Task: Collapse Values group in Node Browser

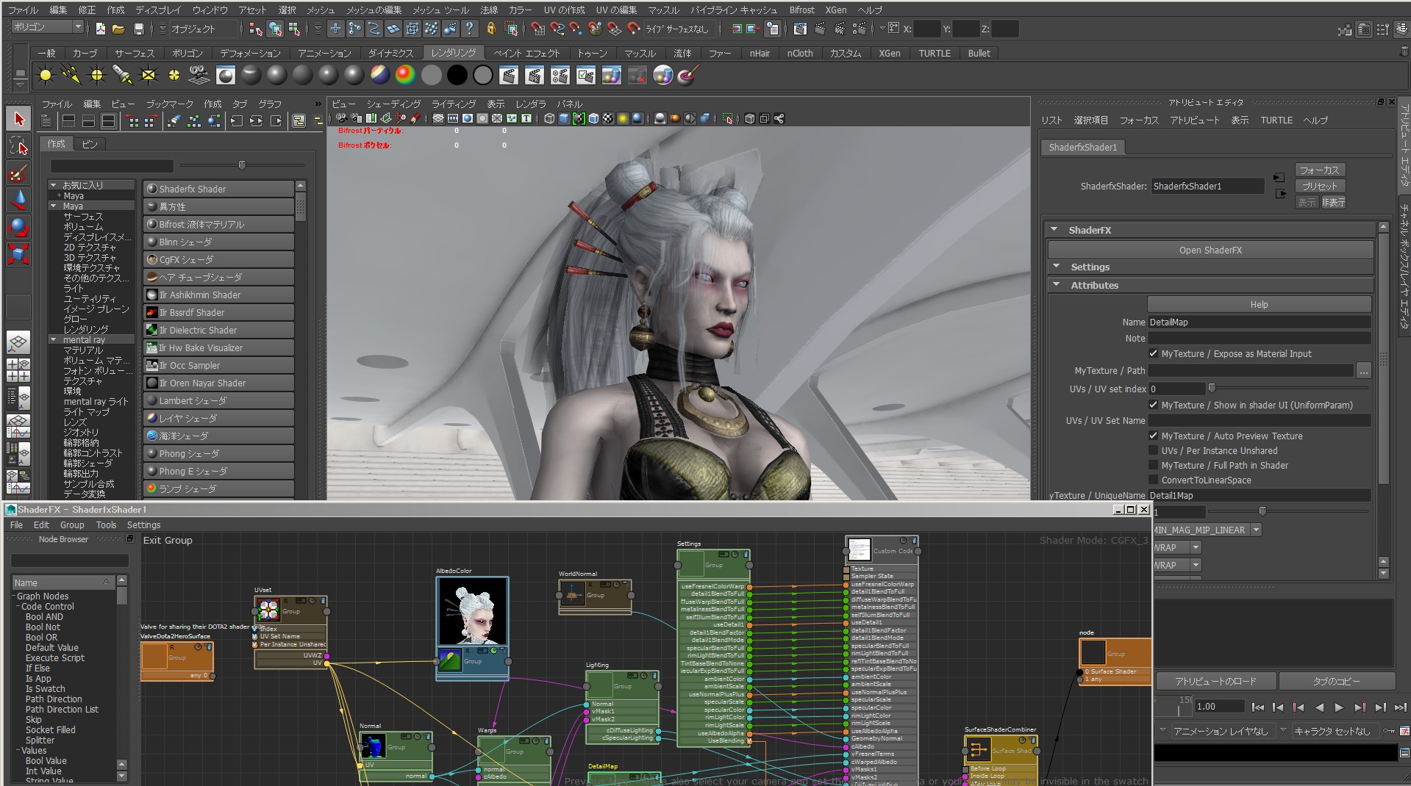Action: point(17,751)
